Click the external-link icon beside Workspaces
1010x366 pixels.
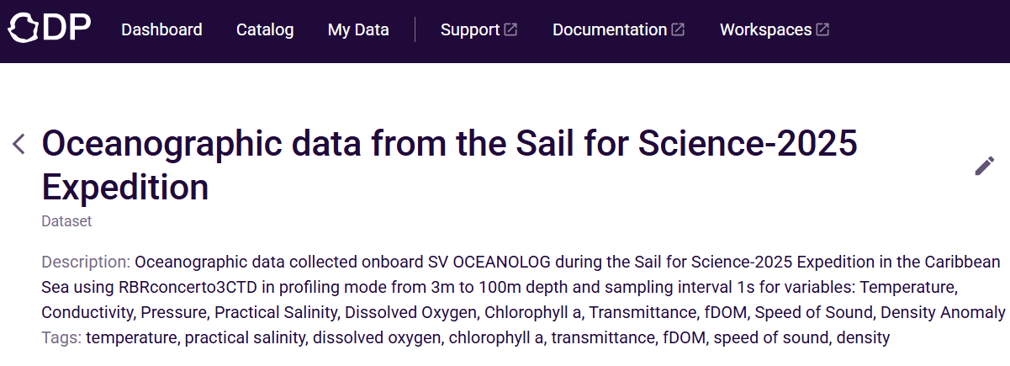tap(822, 29)
